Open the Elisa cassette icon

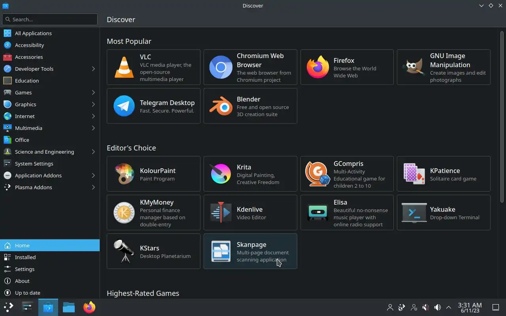pyautogui.click(x=317, y=213)
